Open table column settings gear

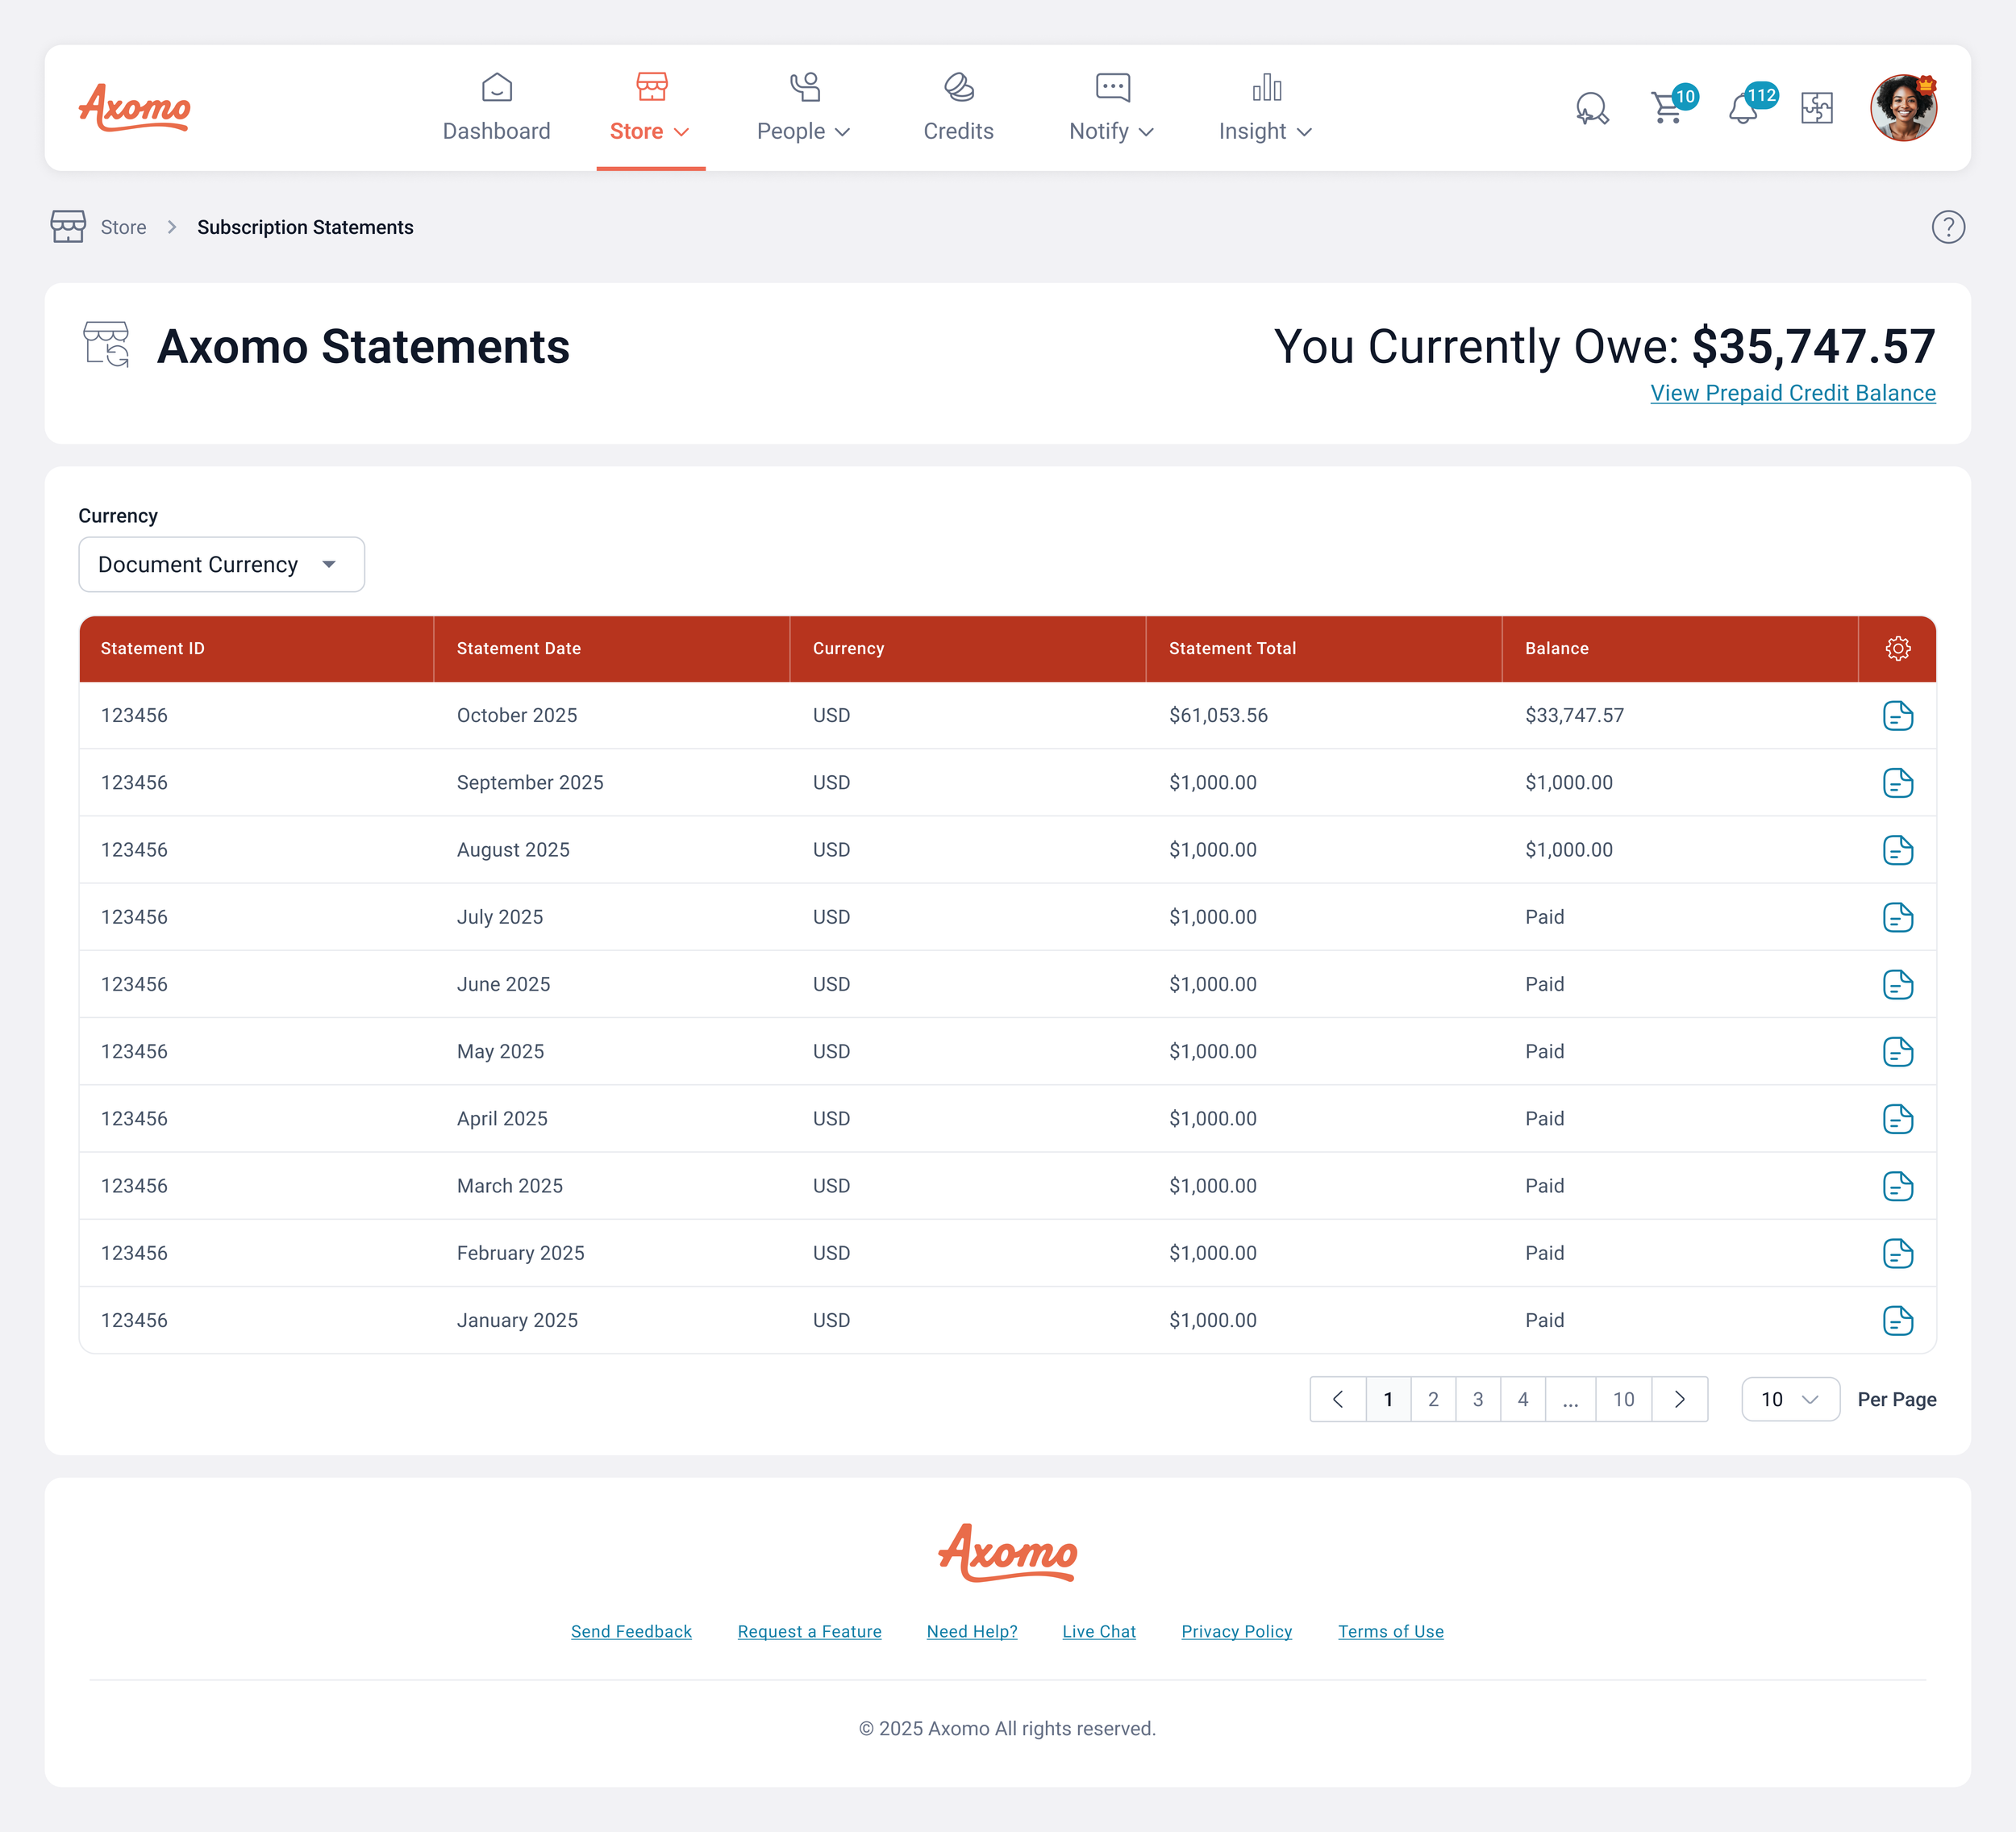(1897, 649)
